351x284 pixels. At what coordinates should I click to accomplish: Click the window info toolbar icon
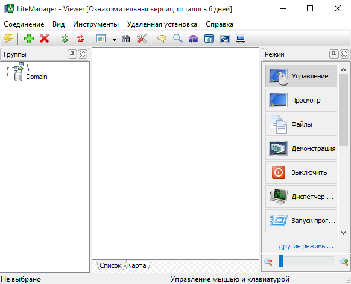tap(209, 39)
